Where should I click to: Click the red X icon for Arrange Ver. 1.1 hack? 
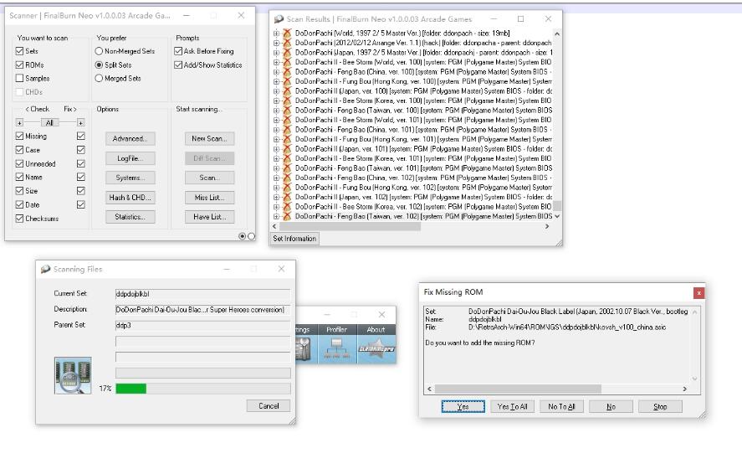(287, 43)
